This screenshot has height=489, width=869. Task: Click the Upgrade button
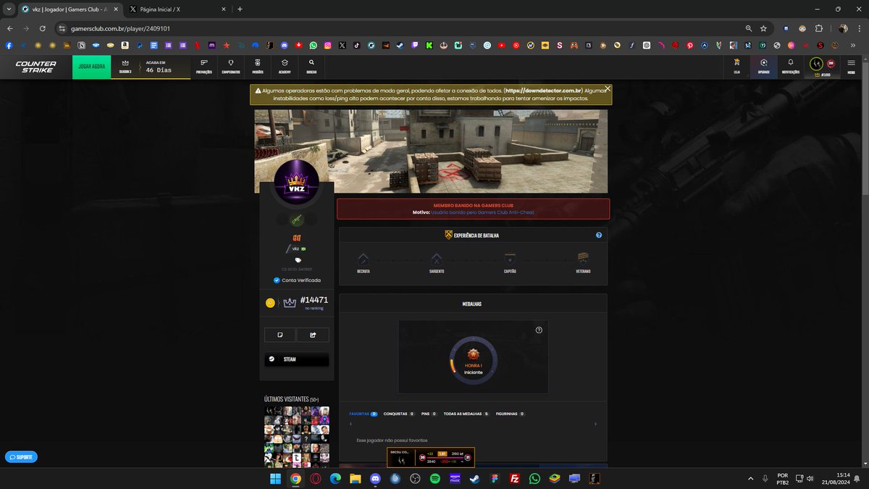[763, 67]
